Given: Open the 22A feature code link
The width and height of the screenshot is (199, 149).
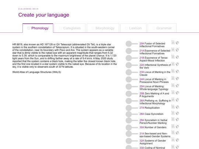Looking at the screenshot, I should [142, 65].
